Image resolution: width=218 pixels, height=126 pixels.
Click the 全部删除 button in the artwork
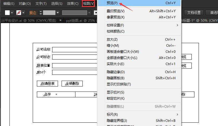coord(72,84)
